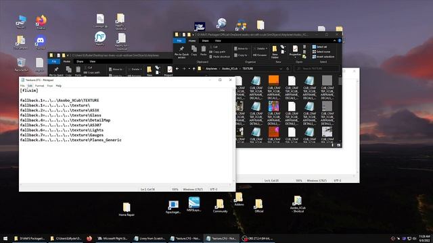
Task: Click the refresh button beside the address bar
Action: click(288, 69)
